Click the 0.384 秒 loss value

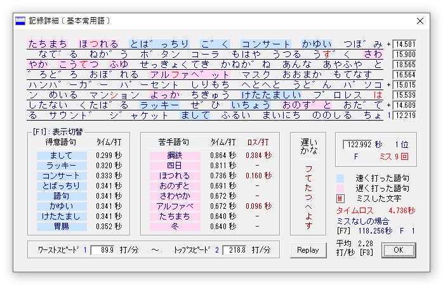(x=259, y=156)
